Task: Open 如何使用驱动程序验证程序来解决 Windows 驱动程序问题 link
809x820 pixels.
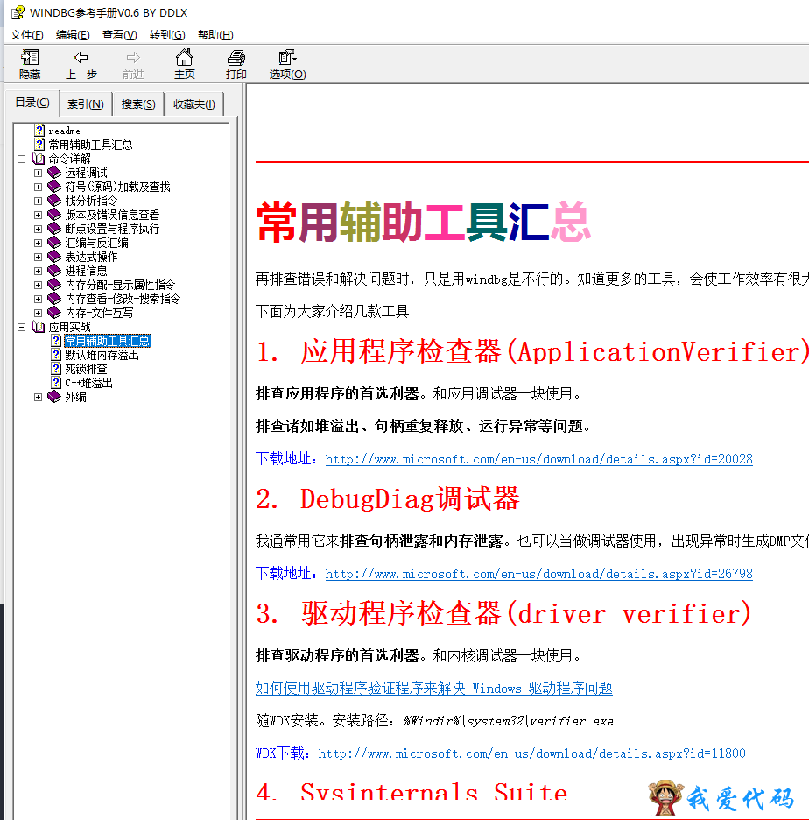Action: tap(433, 688)
